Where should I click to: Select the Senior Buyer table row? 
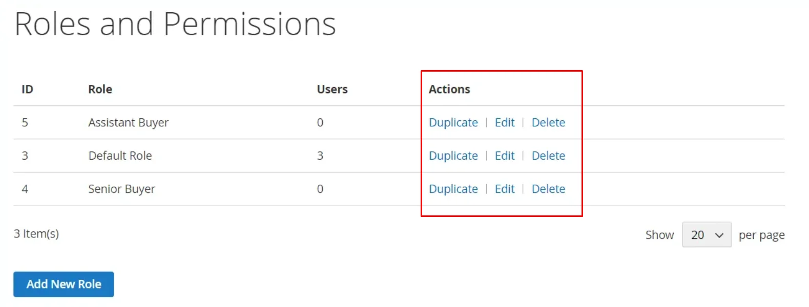[x=205, y=189]
